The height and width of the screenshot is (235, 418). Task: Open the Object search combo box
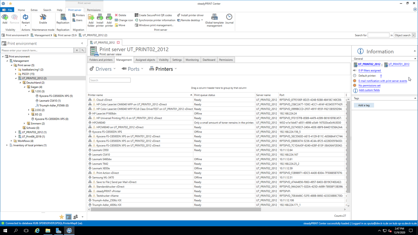pos(405,35)
